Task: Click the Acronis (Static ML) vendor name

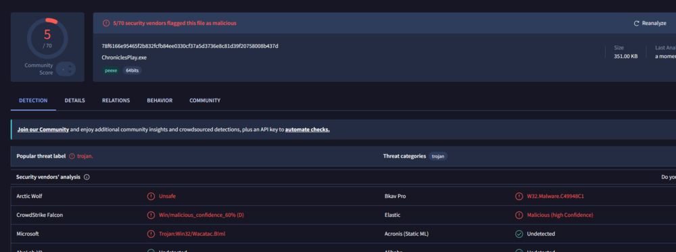Action: tap(406, 234)
